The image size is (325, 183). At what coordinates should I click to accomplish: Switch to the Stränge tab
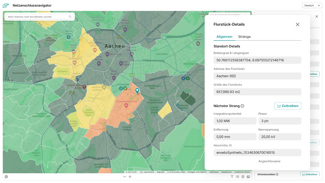244,37
